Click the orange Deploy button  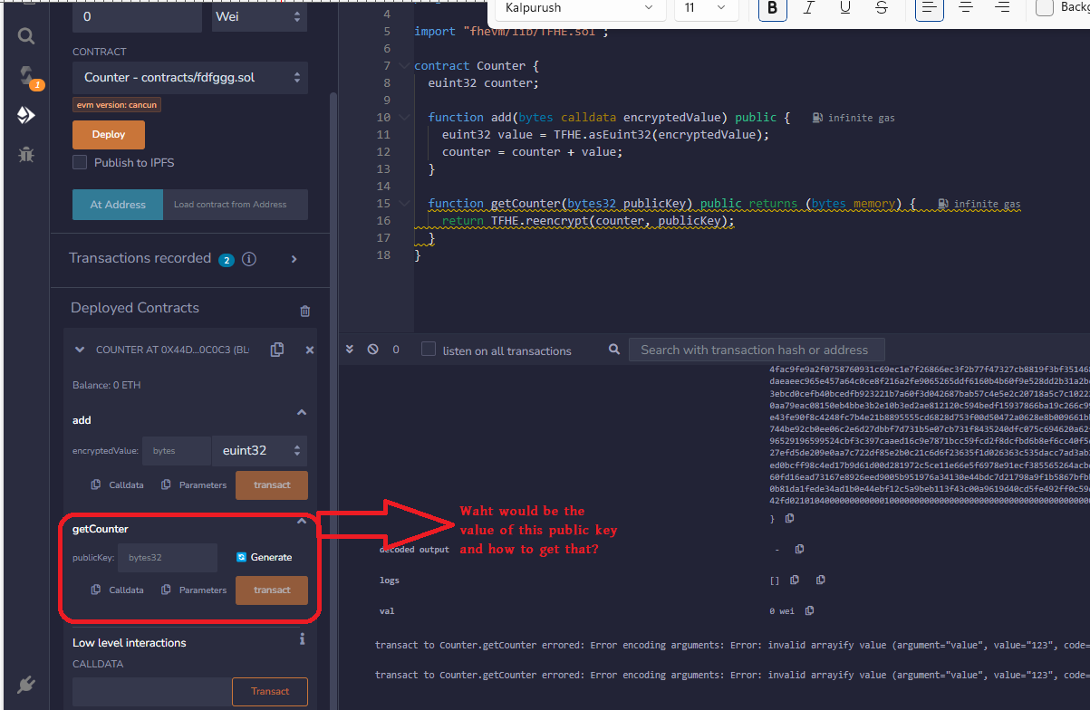[109, 134]
